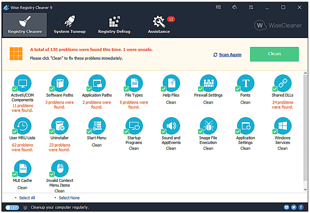Click '23 problems were found.' under Uninstaller
Viewport: 310px width, 213px height.
[x=59, y=147]
